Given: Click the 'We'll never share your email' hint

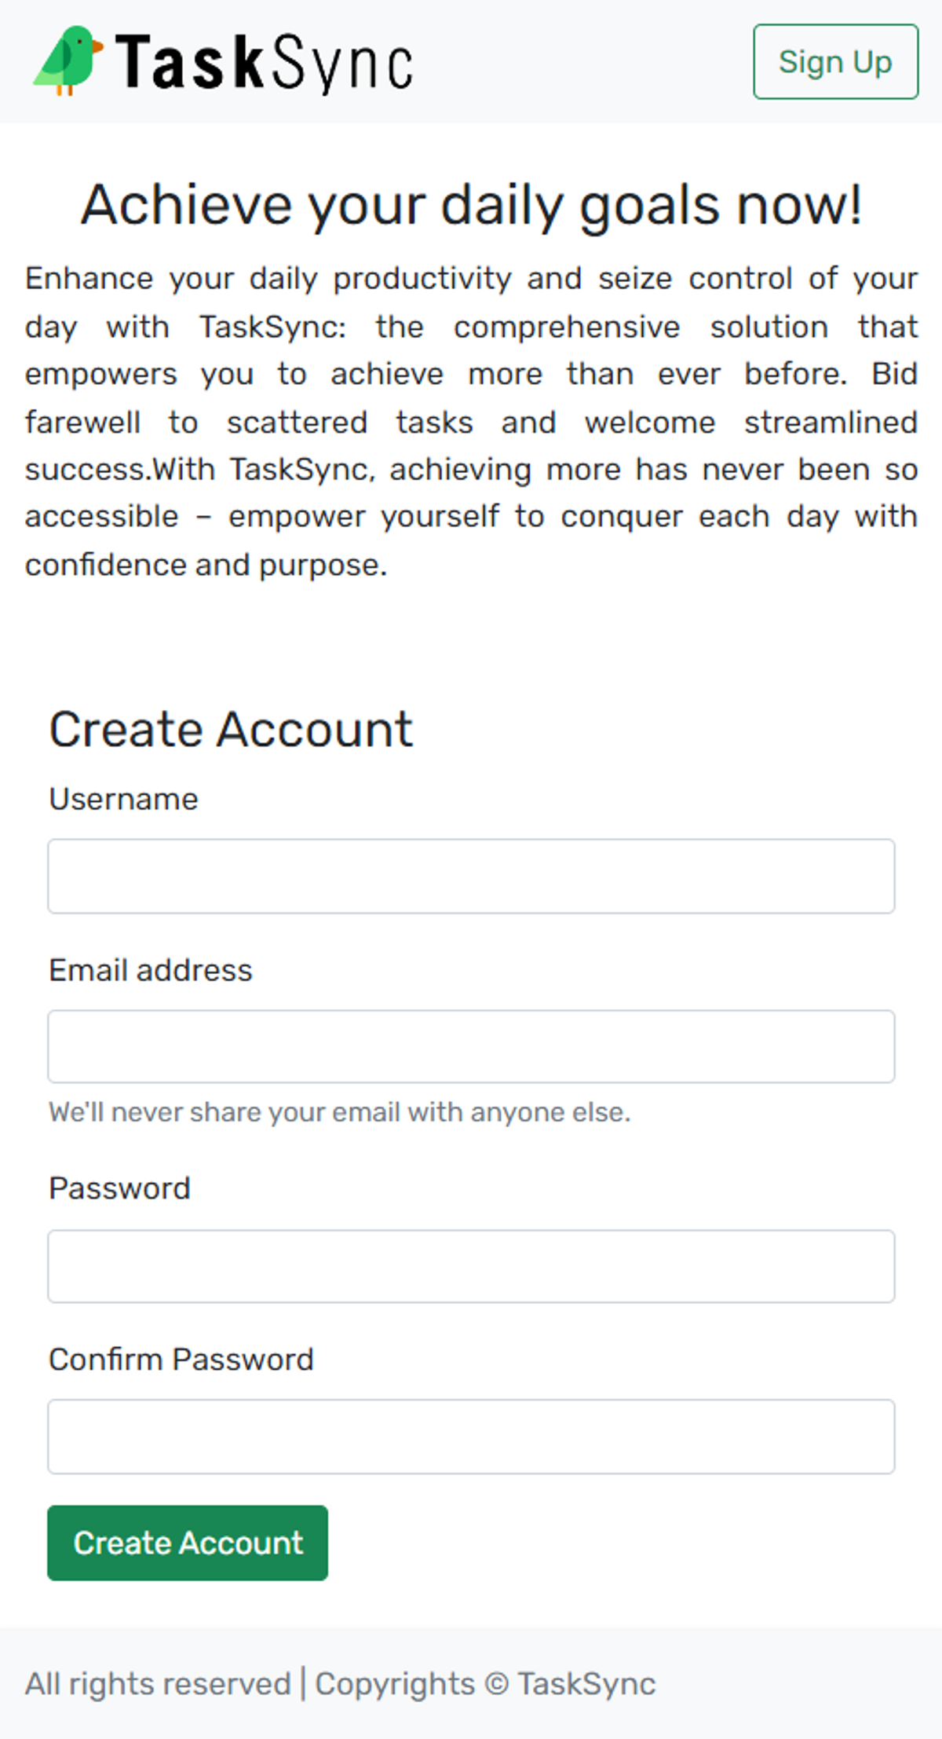Looking at the screenshot, I should [340, 1112].
